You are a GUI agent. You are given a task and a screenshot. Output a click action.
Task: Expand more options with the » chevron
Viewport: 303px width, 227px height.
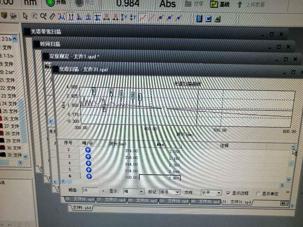click(x=288, y=192)
